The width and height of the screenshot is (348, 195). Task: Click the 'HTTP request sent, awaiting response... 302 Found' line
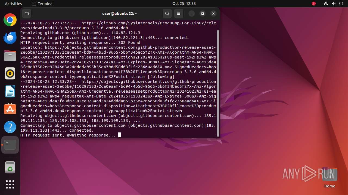coord(80,43)
